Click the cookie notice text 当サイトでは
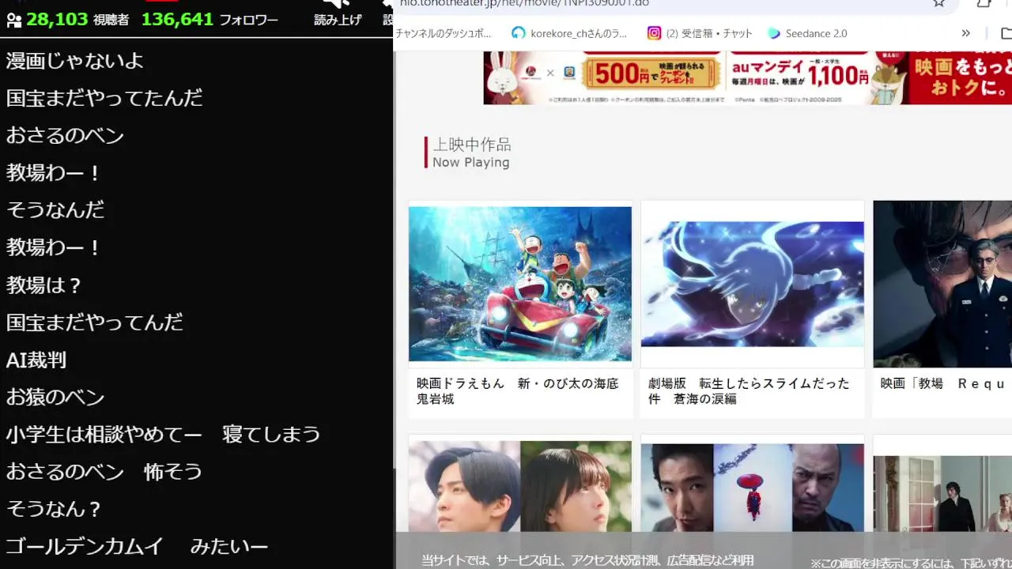 point(587,560)
